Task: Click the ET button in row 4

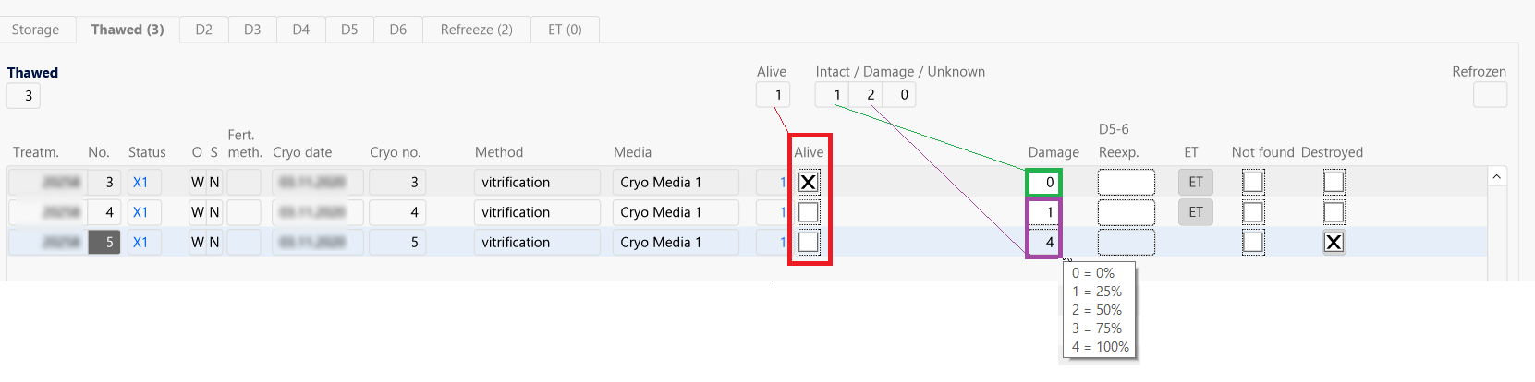Action: [1196, 212]
